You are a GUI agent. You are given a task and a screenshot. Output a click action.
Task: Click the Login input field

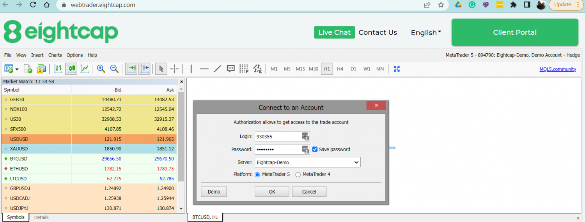[x=282, y=136]
